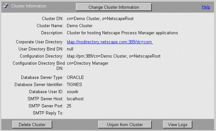The image size is (216, 131).
Task: Select the "TIGNES" server identifier value
Action: (74, 85)
